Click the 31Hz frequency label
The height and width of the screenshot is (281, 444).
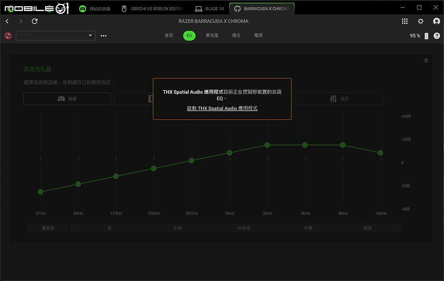pyautogui.click(x=40, y=213)
